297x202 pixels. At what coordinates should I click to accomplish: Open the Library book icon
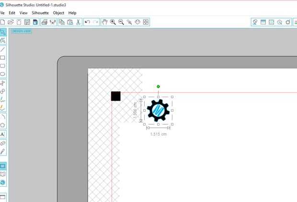tap(3, 174)
